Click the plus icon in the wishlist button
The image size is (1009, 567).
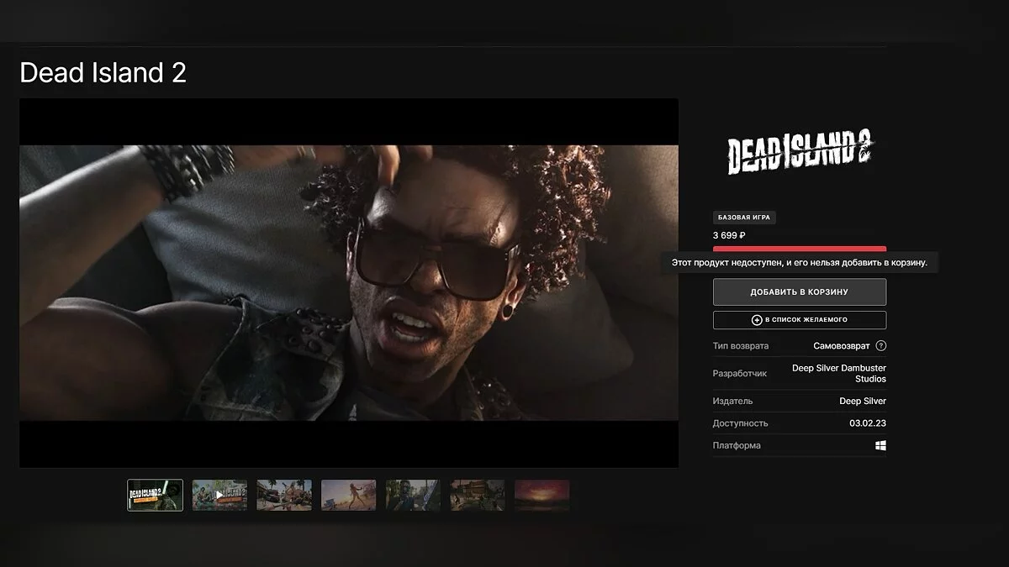757,320
